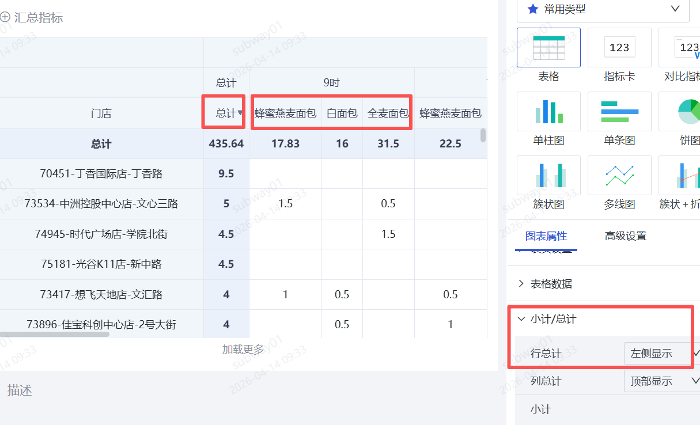
Task: Expand the 表格数据 section
Action: 551,283
